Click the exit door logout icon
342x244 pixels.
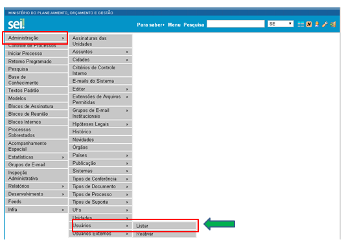point(333,25)
